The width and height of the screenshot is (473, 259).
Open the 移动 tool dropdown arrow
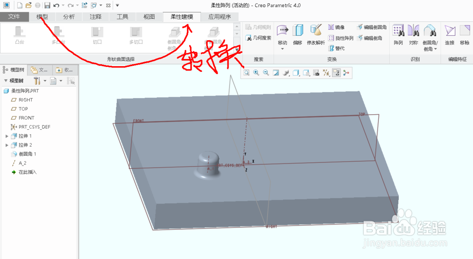point(282,49)
